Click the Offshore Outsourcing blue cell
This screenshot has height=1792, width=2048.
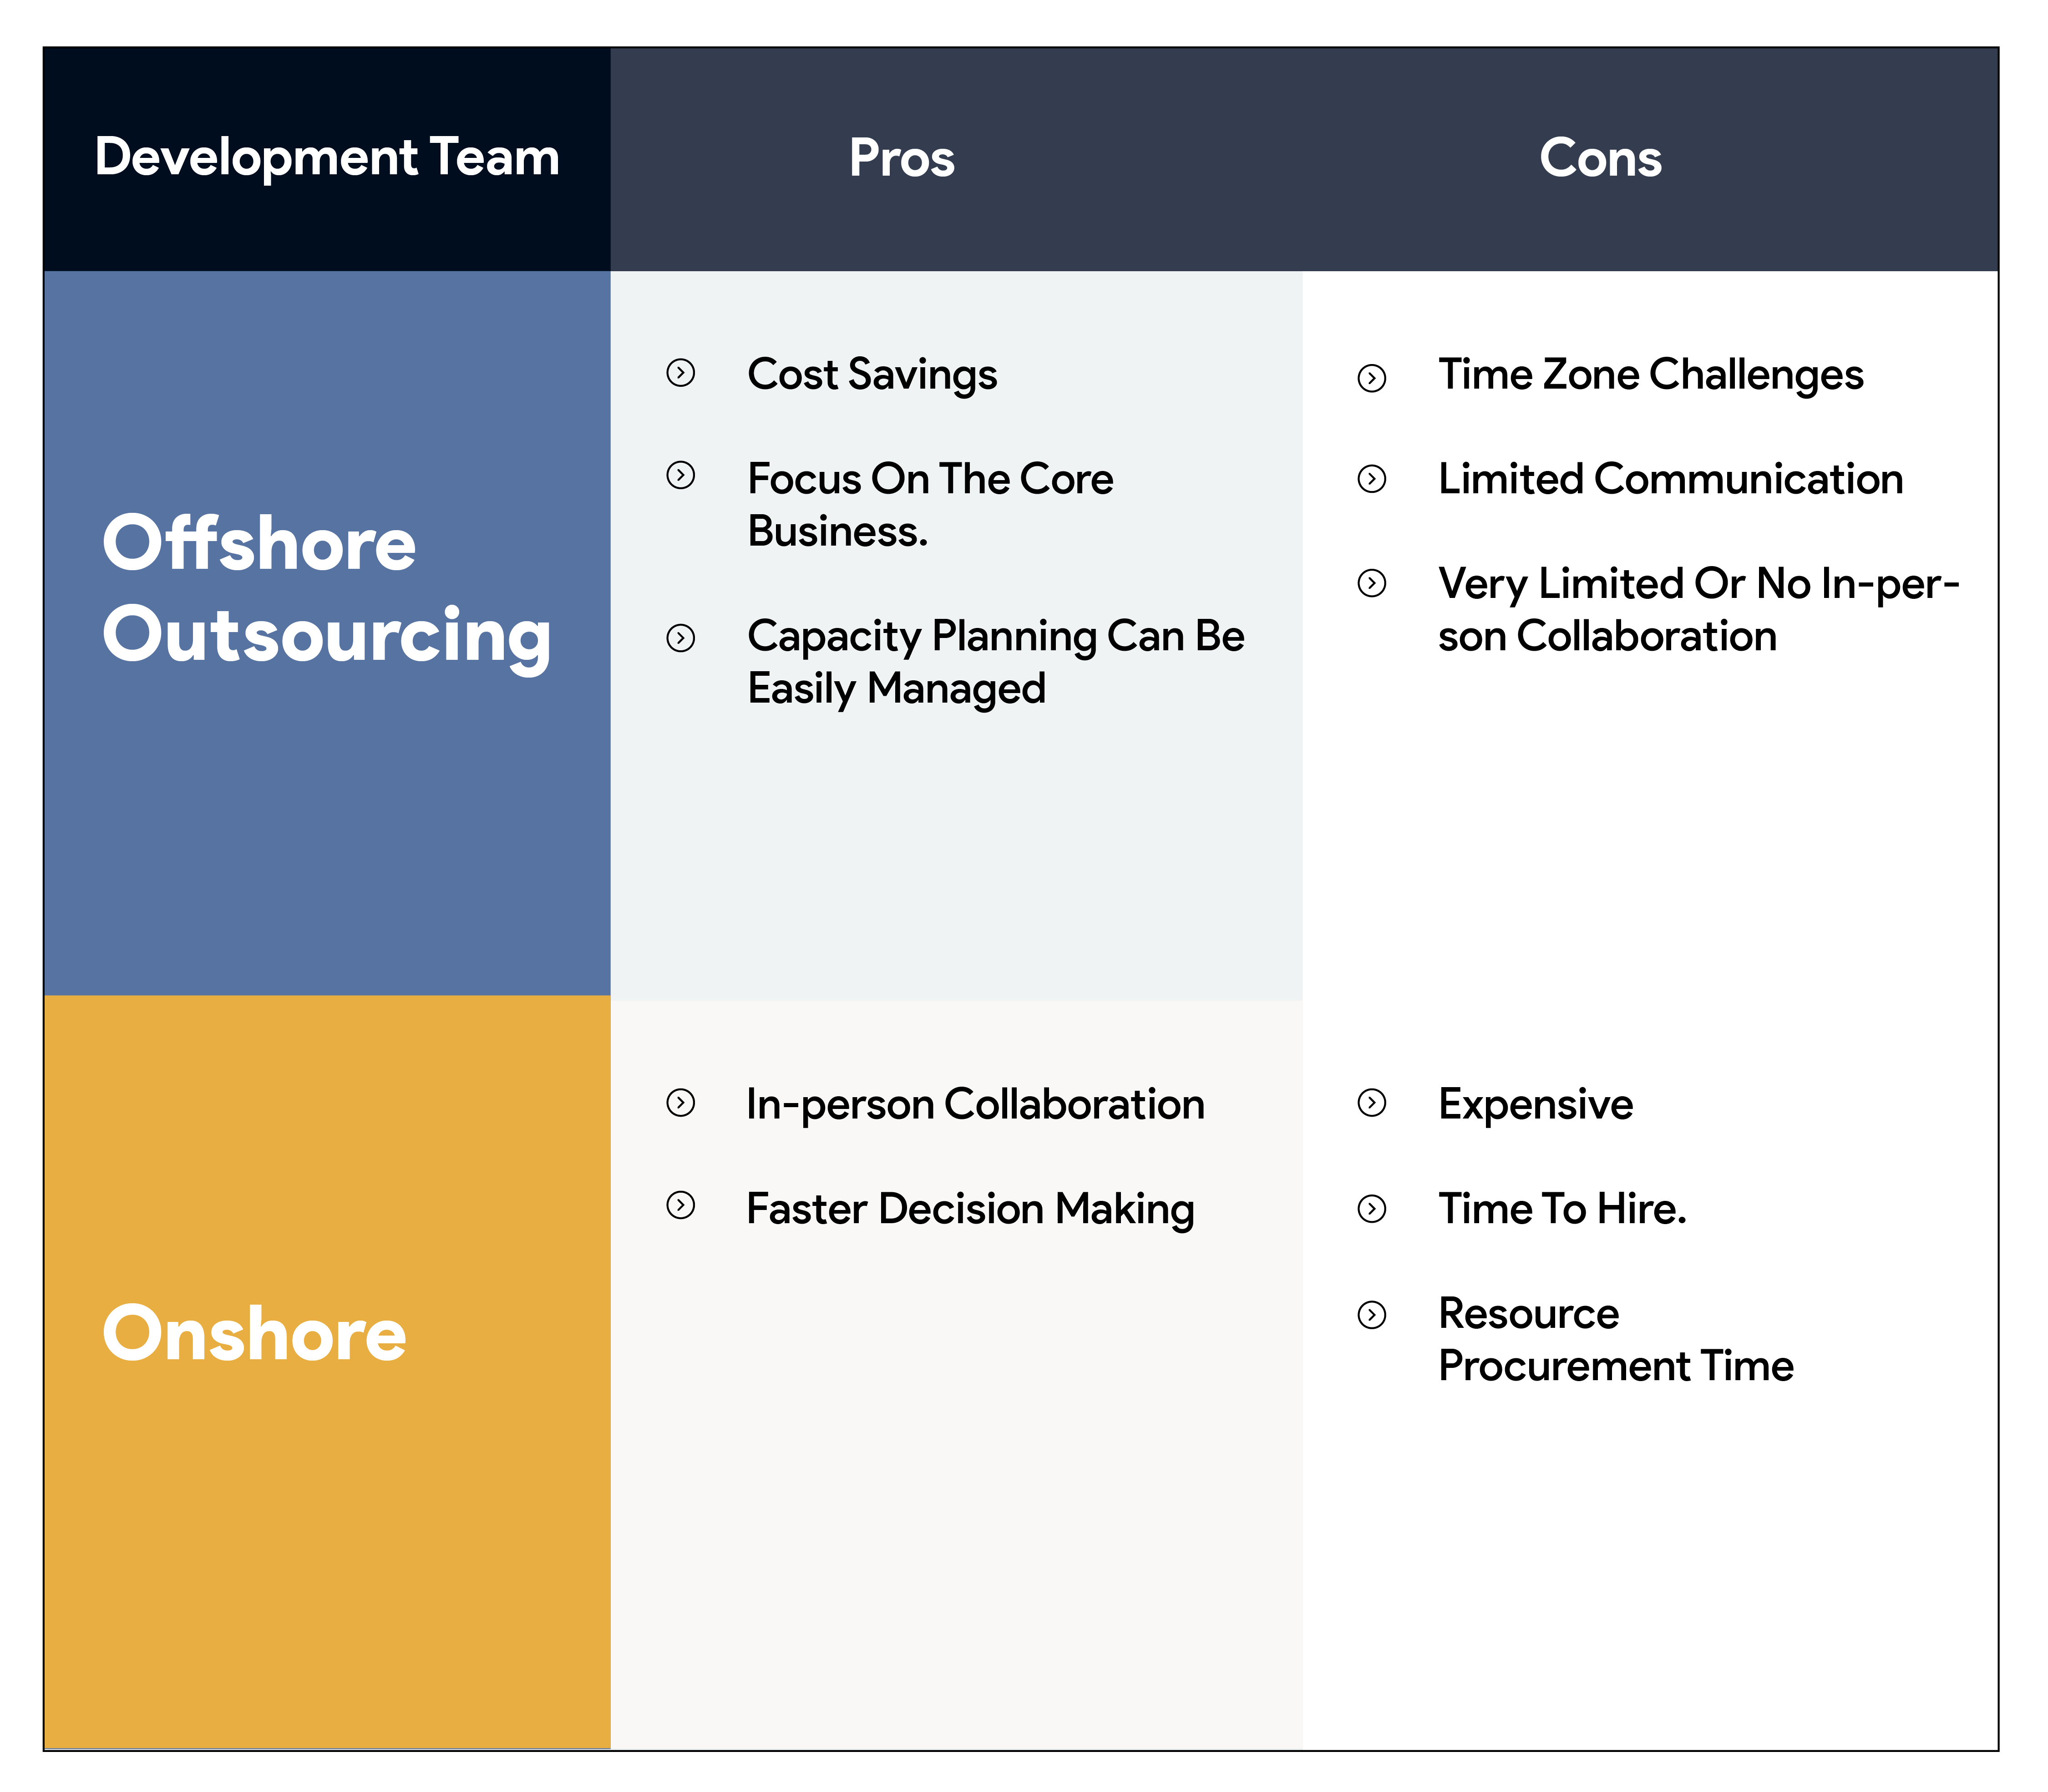click(x=327, y=633)
